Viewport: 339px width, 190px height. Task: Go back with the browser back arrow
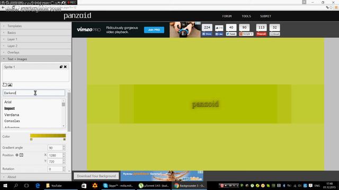(x=3, y=7)
